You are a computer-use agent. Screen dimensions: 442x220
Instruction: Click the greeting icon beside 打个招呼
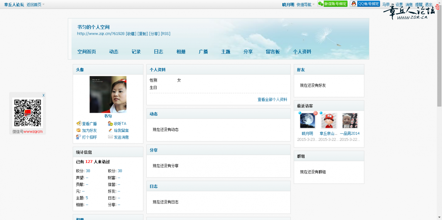(x=79, y=137)
